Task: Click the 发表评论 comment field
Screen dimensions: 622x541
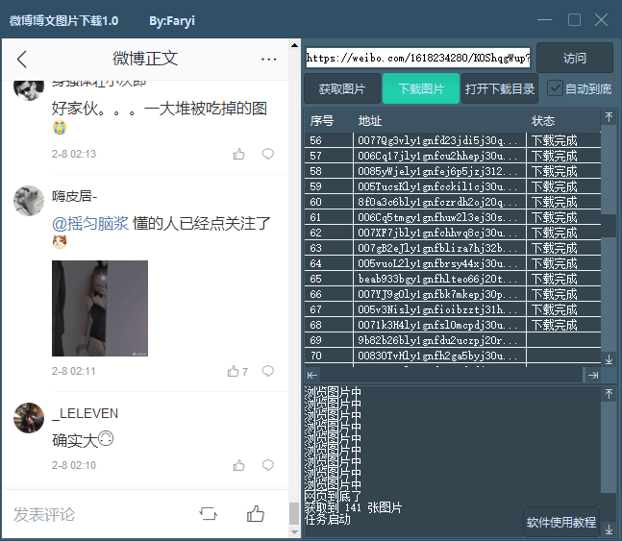Action: [x=44, y=514]
